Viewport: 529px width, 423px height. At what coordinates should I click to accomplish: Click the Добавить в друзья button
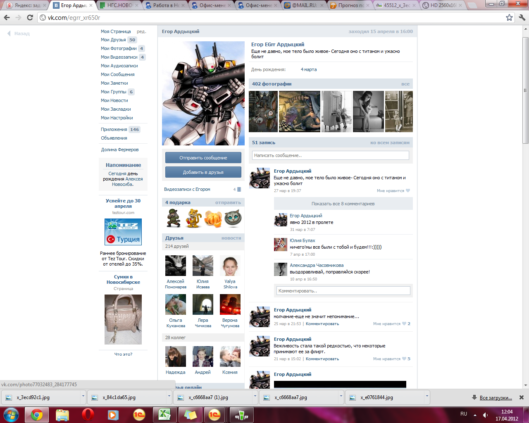(x=203, y=172)
